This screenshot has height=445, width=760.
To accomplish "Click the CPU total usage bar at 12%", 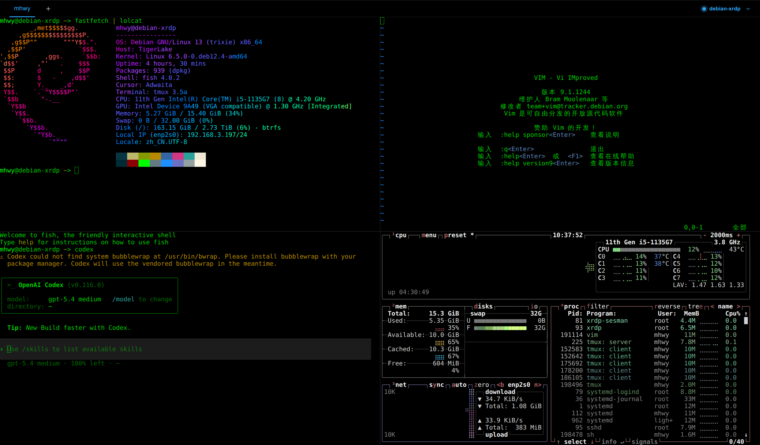I will pyautogui.click(x=646, y=250).
